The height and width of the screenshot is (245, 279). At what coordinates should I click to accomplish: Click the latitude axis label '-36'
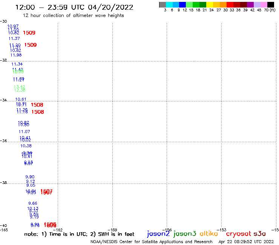(3, 141)
